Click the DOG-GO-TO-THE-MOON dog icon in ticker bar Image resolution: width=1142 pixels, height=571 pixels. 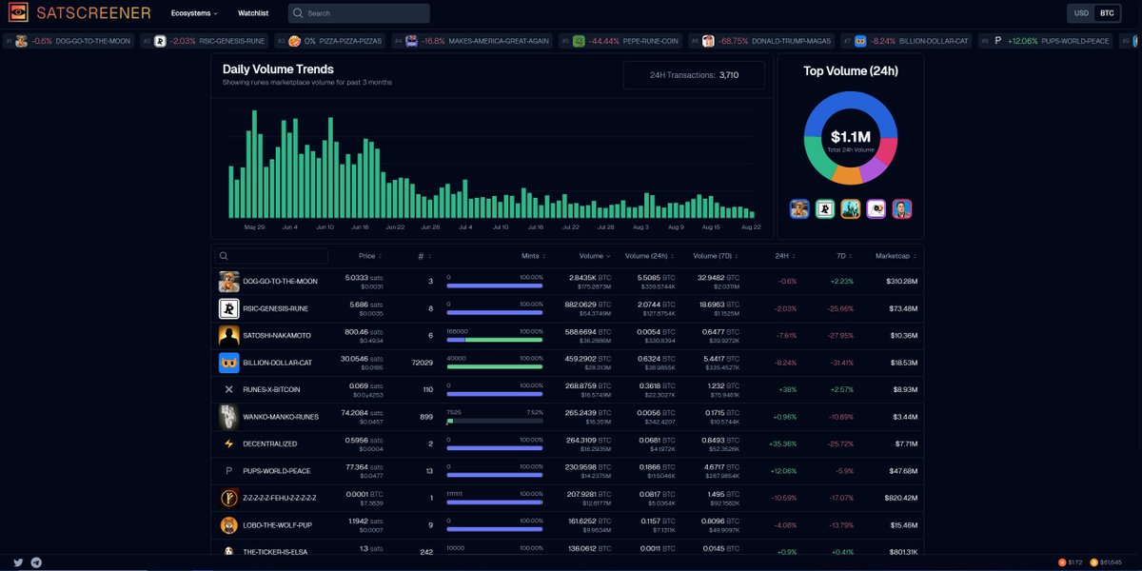pos(19,41)
